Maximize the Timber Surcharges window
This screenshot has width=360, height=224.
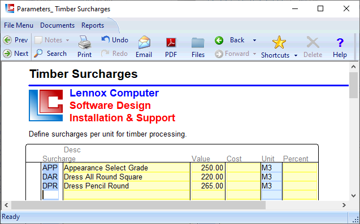(x=320, y=8)
